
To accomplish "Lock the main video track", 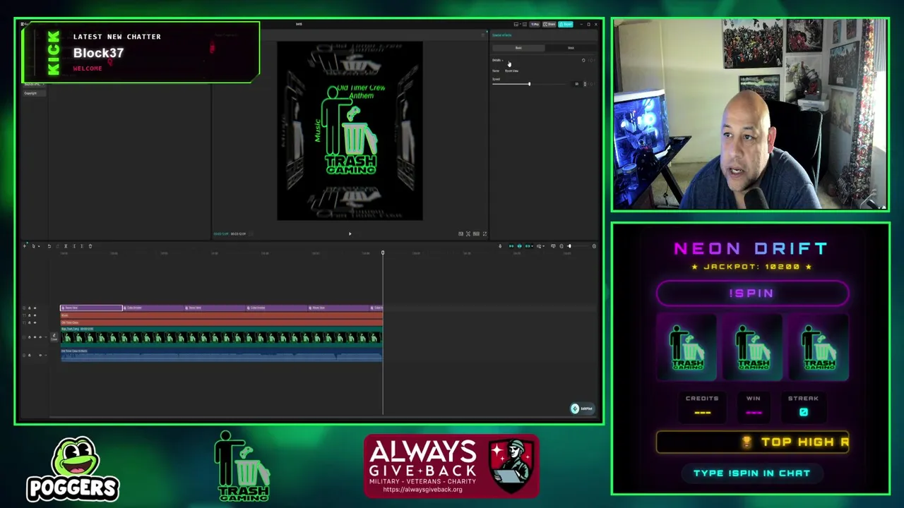I will [x=30, y=337].
